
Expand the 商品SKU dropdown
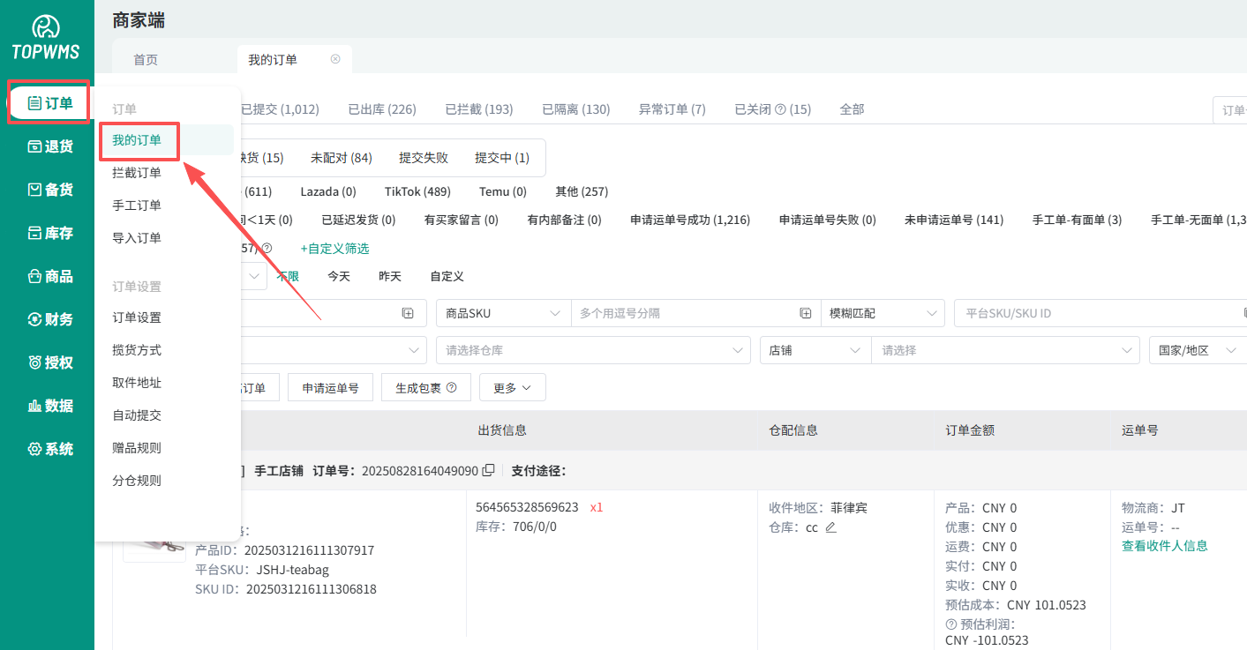(503, 313)
